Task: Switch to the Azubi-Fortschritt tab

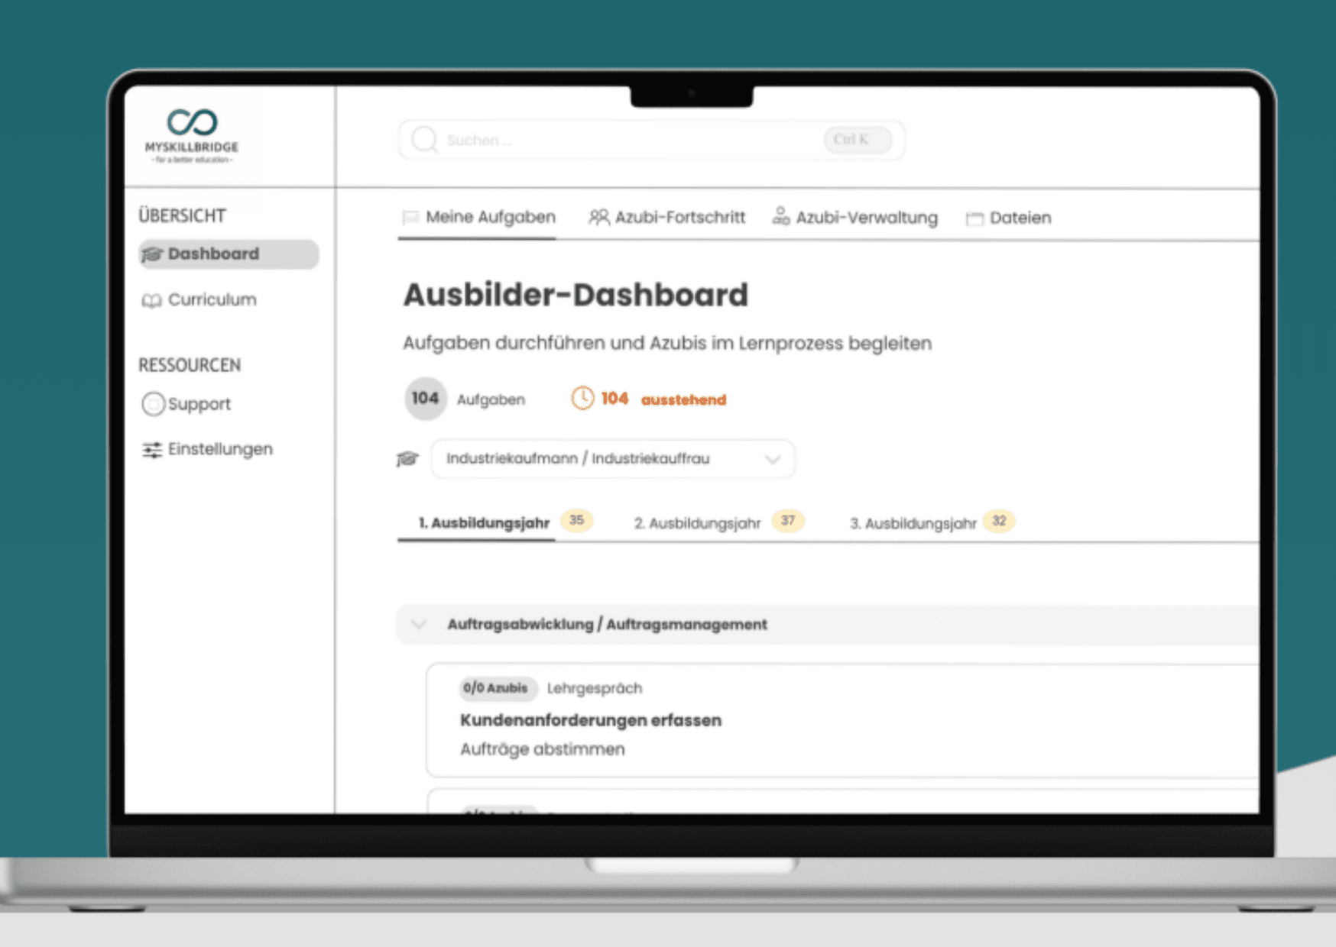Action: tap(666, 218)
